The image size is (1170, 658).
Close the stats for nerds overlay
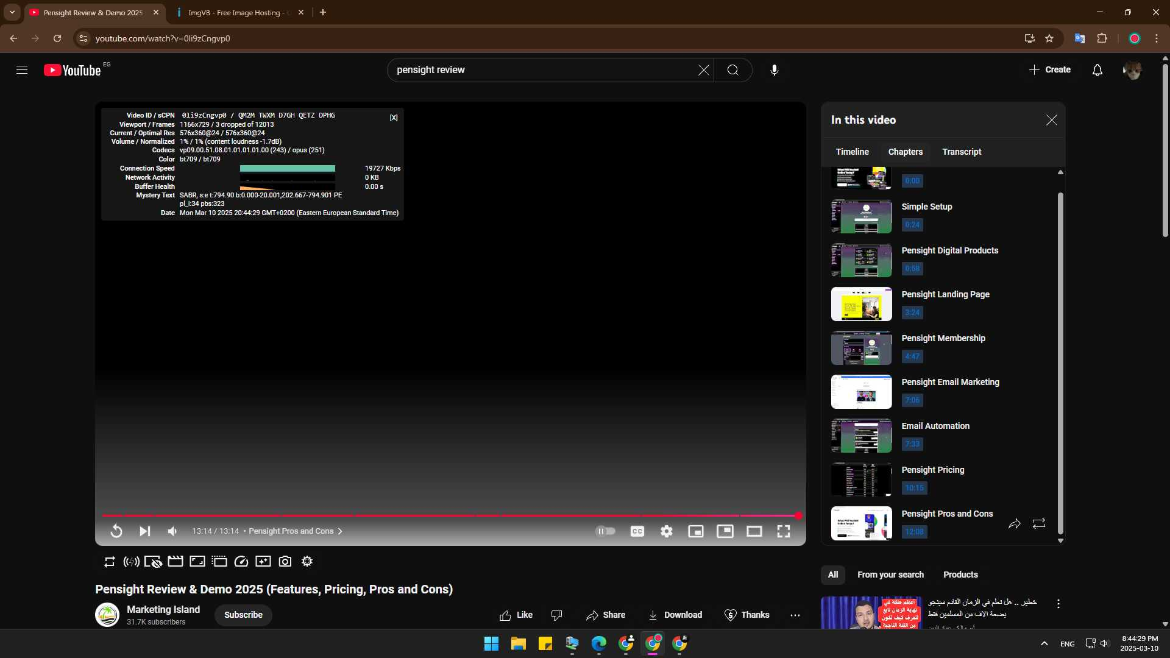pos(394,118)
